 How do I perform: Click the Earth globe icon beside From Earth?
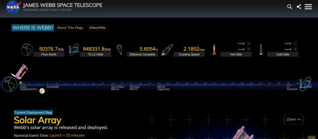tap(27, 50)
